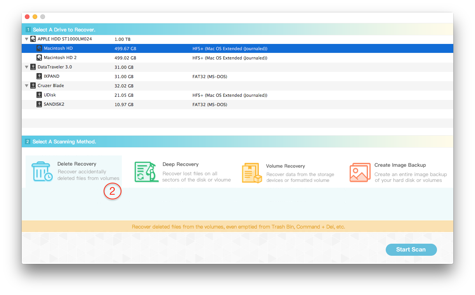475x295 pixels.
Task: Start the scan with Start Scan button
Action: coord(411,250)
